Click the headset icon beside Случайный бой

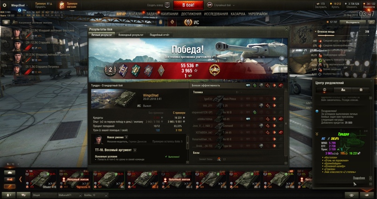pyautogui.click(x=210, y=5)
